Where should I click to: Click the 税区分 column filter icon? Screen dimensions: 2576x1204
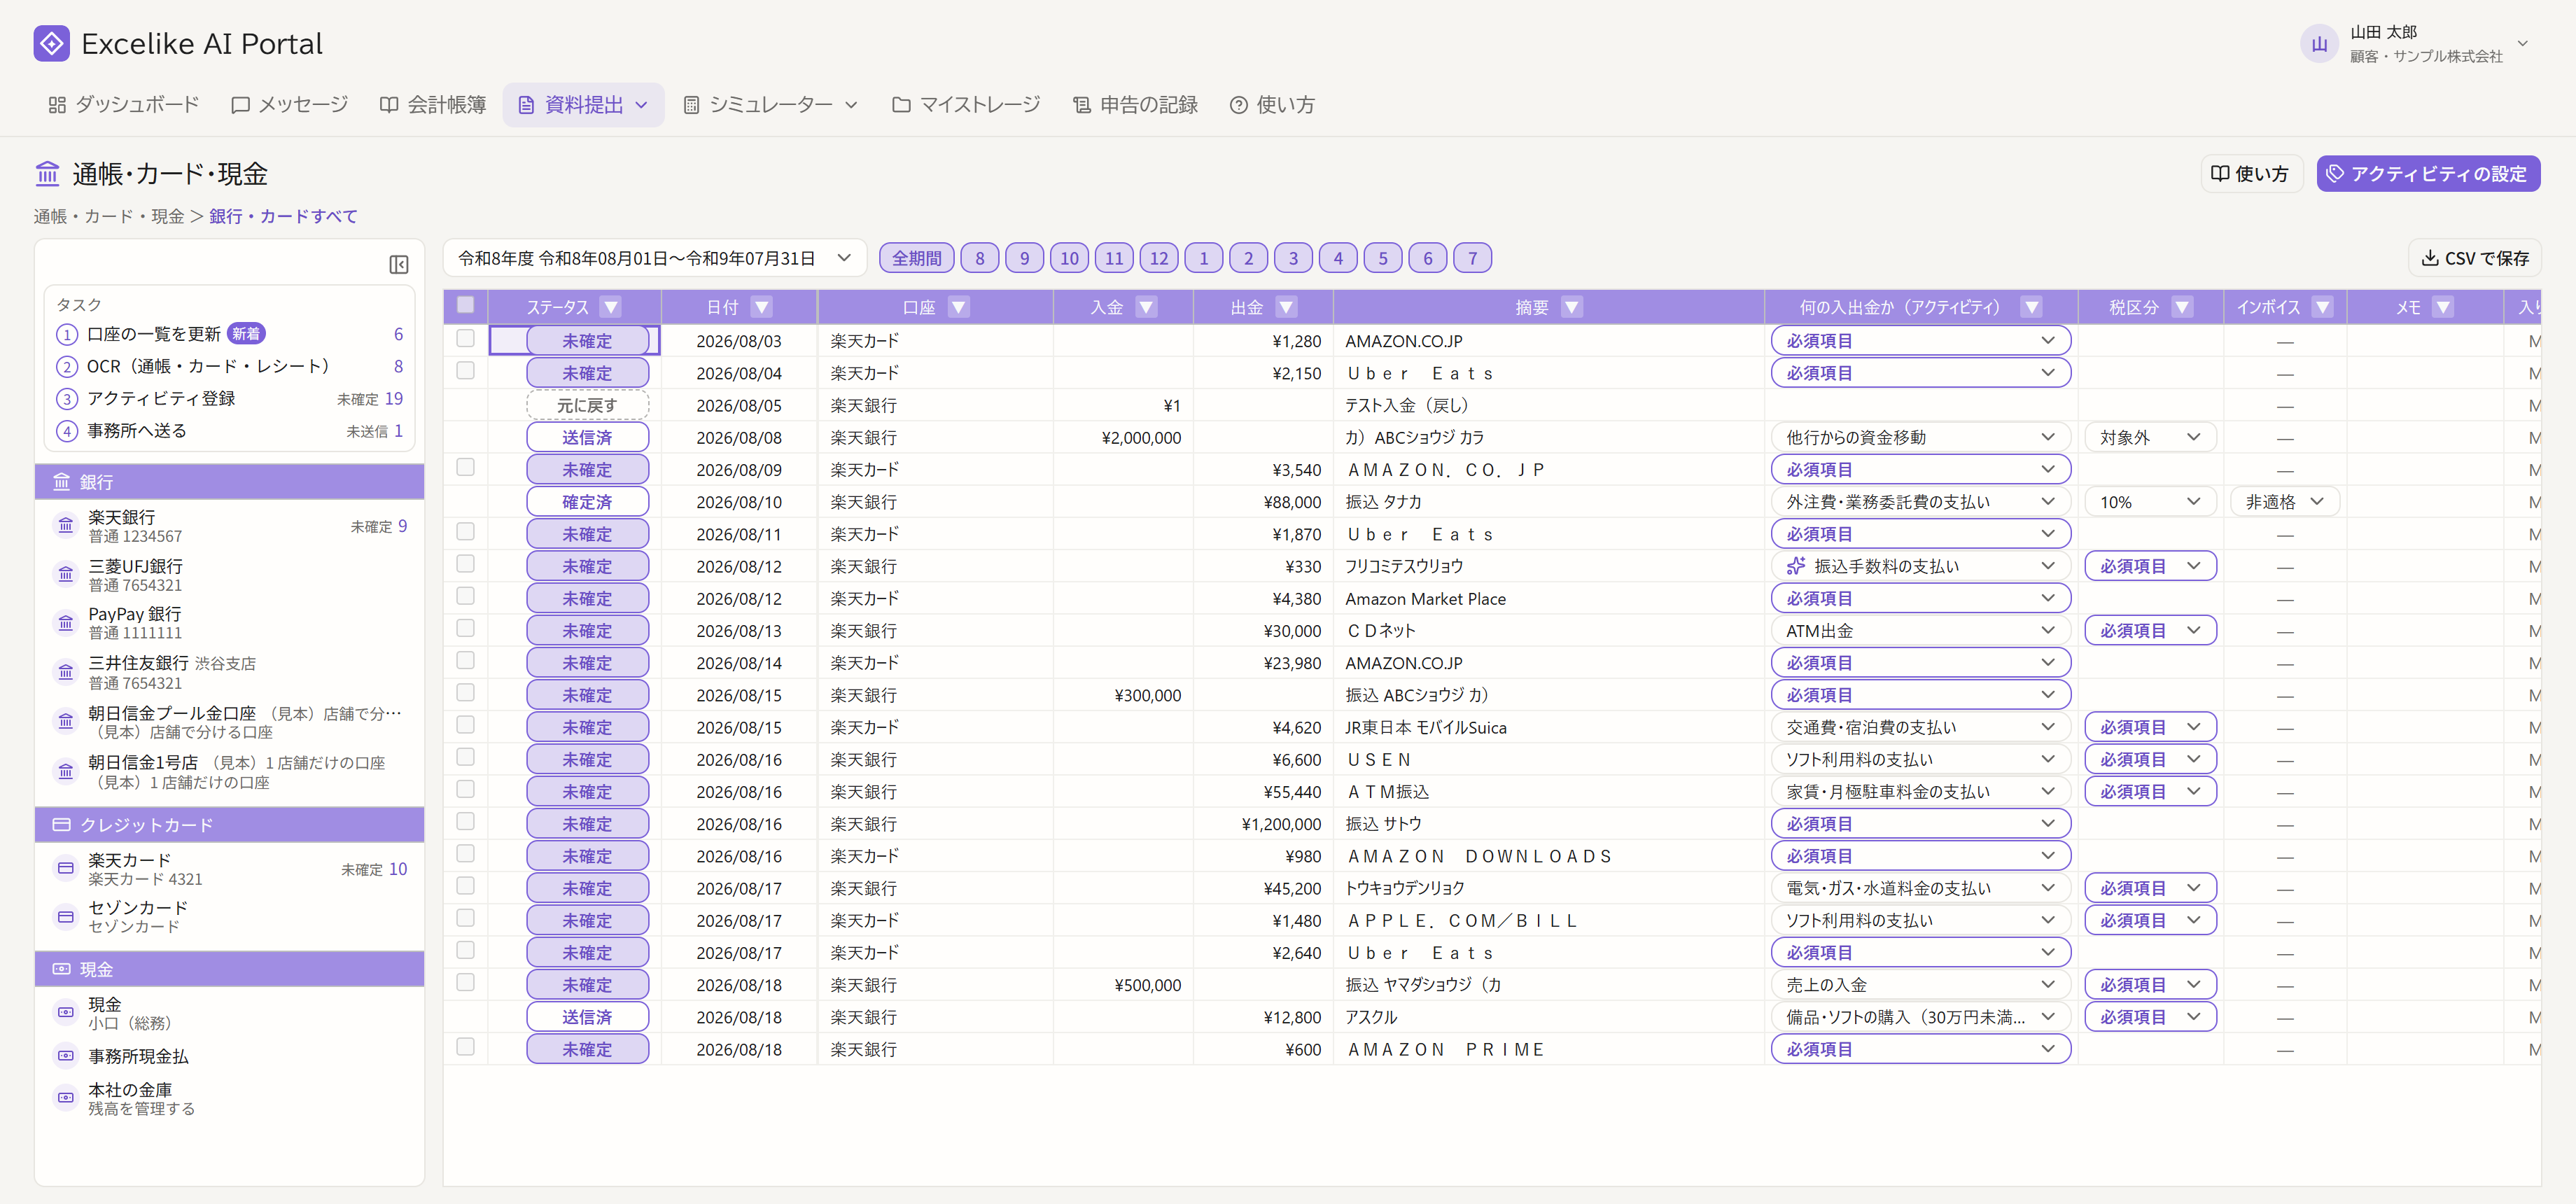(2183, 307)
